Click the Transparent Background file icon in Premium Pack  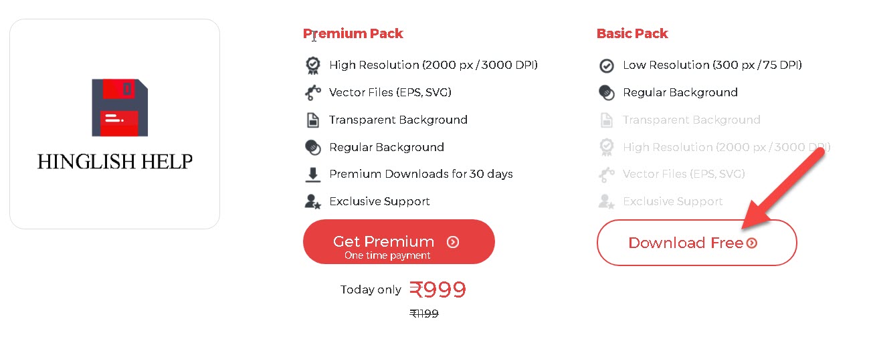click(x=312, y=120)
